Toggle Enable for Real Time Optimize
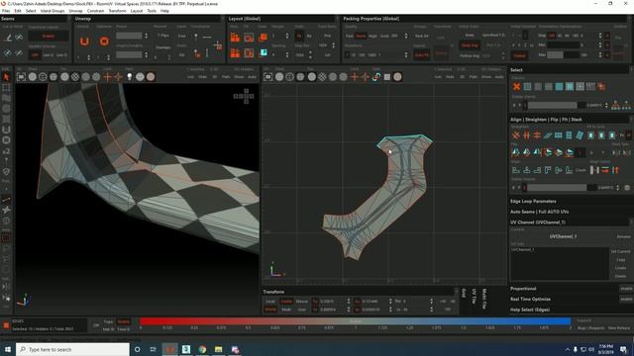 (626, 299)
